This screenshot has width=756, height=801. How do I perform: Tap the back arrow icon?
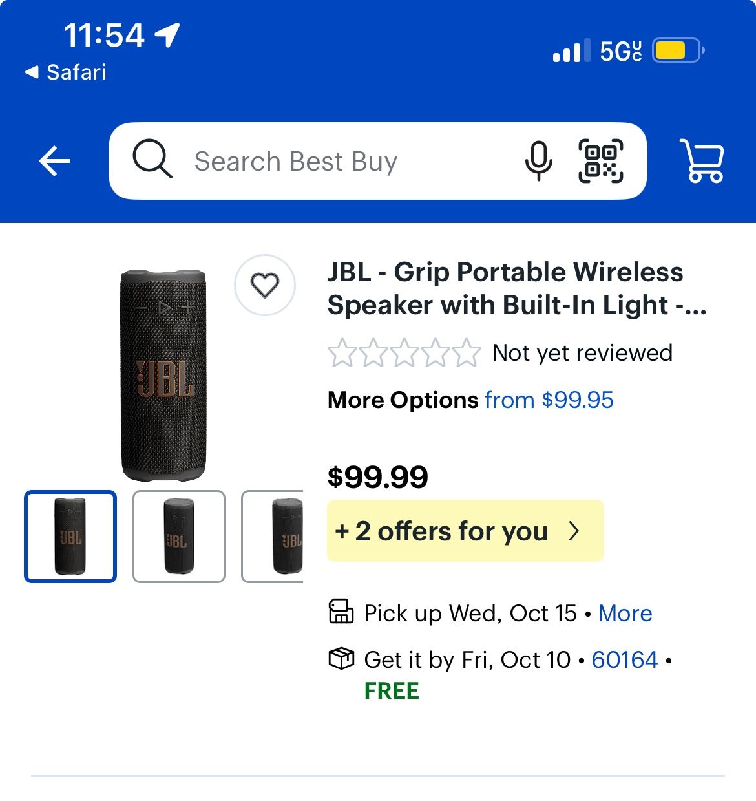click(x=54, y=161)
